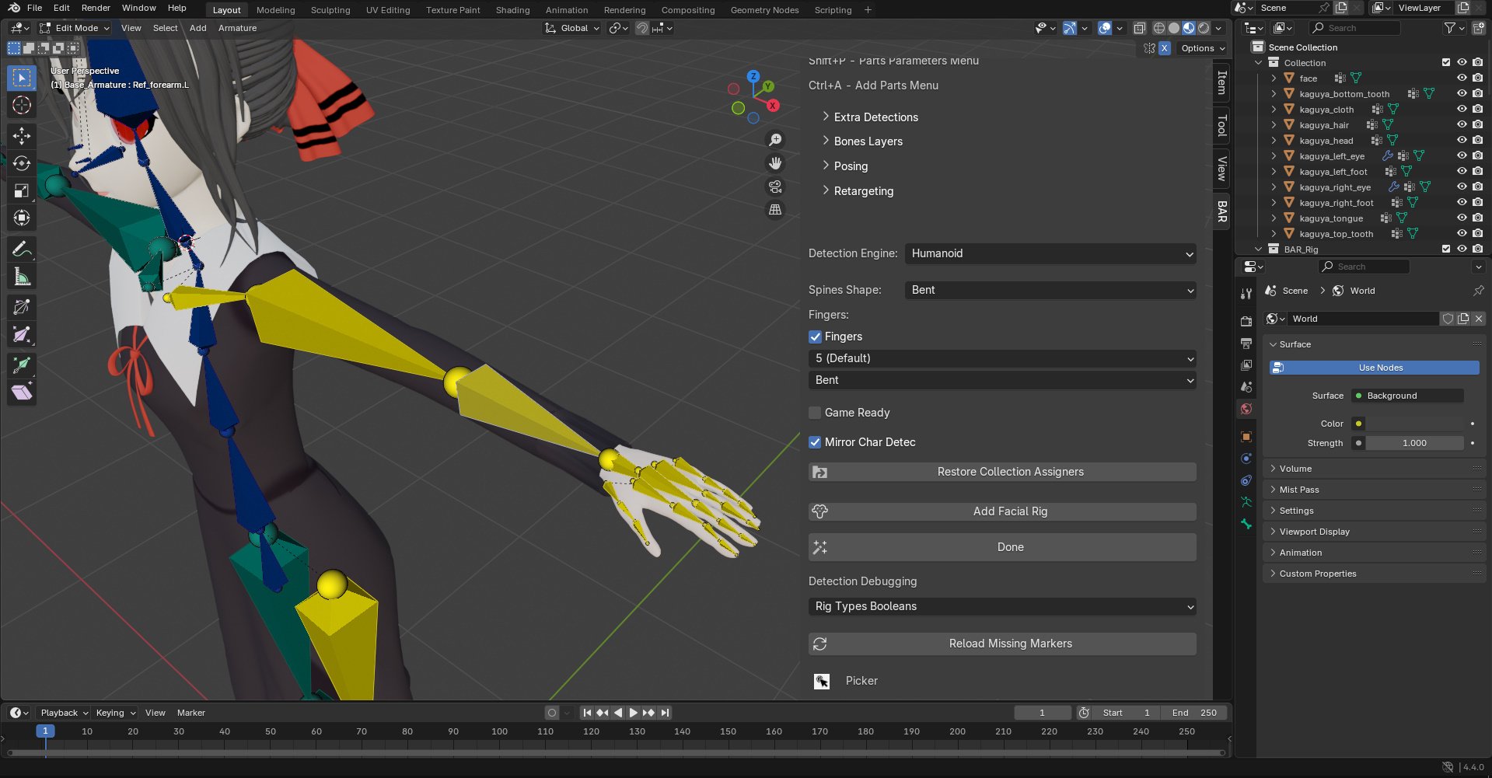This screenshot has height=778, width=1492.
Task: Open the Render menu
Action: coord(96,8)
